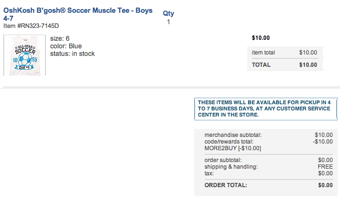Click the quantity value 1
Viewport: 340px width, 199px height.
click(x=168, y=22)
